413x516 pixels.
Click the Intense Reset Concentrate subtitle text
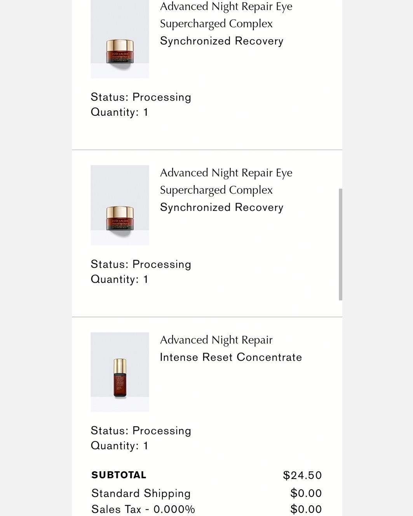231,357
